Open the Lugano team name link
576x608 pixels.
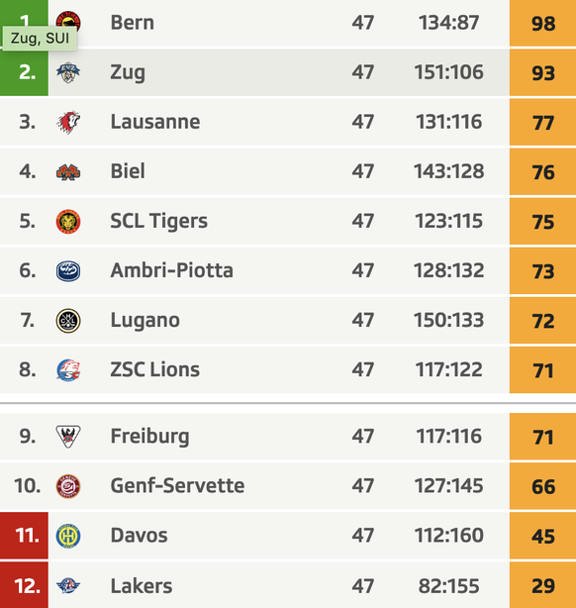[144, 321]
